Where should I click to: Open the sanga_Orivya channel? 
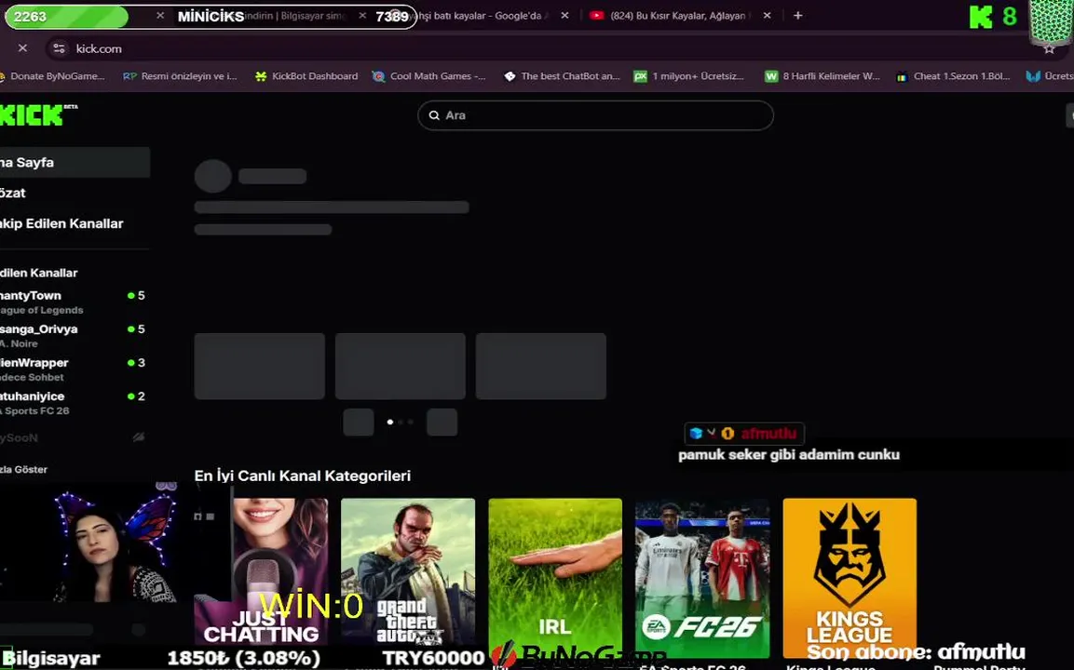(x=74, y=335)
